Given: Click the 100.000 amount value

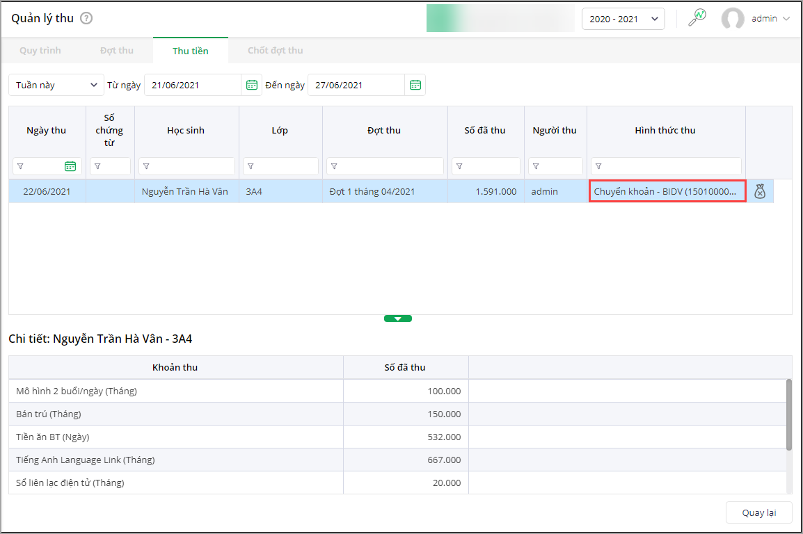Looking at the screenshot, I should pyautogui.click(x=444, y=391).
